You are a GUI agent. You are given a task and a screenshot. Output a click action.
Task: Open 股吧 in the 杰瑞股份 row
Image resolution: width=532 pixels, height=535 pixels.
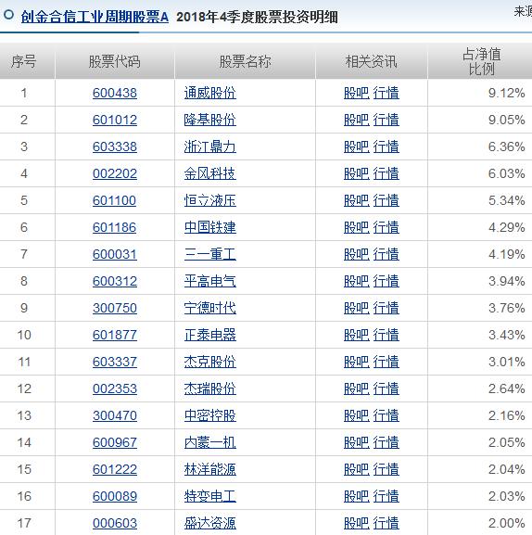[357, 389]
